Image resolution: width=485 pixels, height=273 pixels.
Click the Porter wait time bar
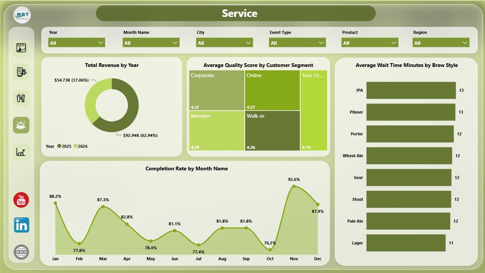(x=410, y=134)
